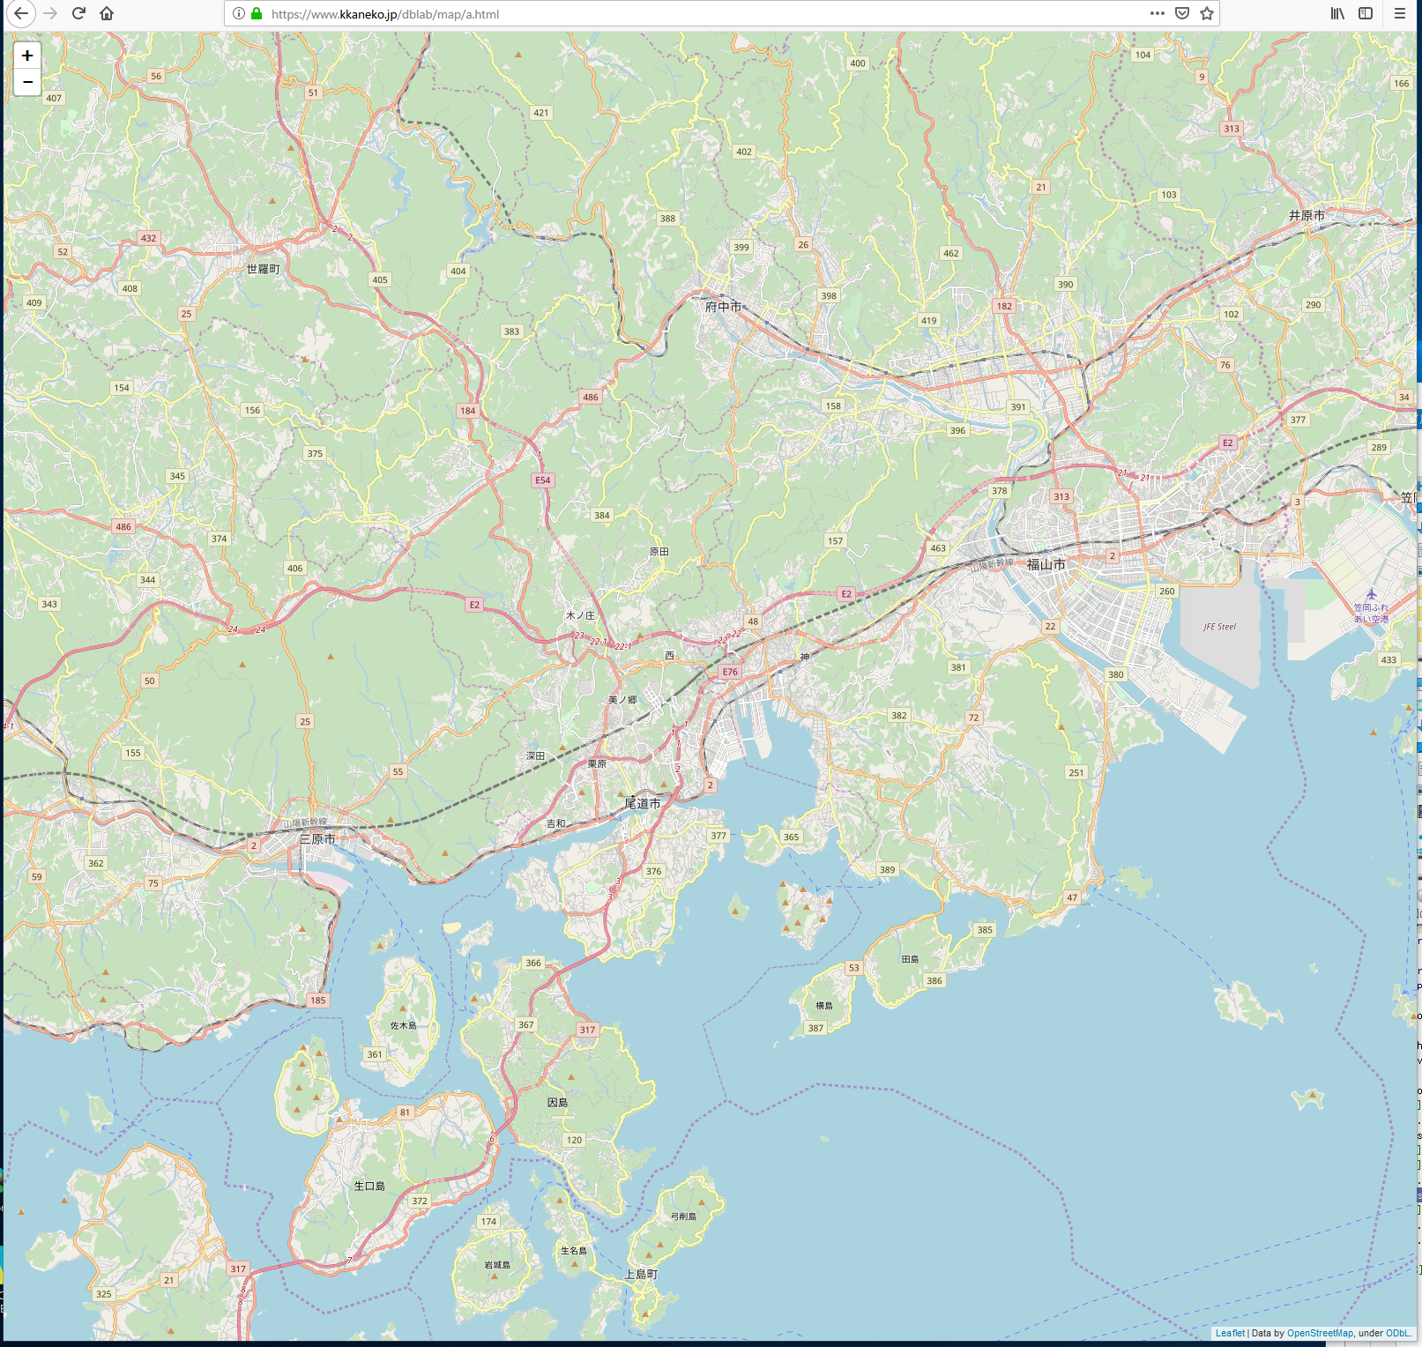The height and width of the screenshot is (1347, 1422).
Task: Open the OpenStreetMap attribution link
Action: [1320, 1333]
